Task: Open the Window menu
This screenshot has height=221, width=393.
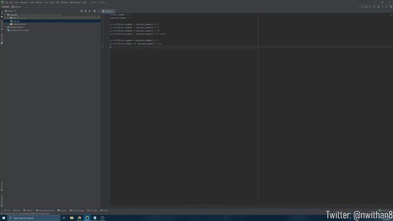Action: click(x=64, y=2)
